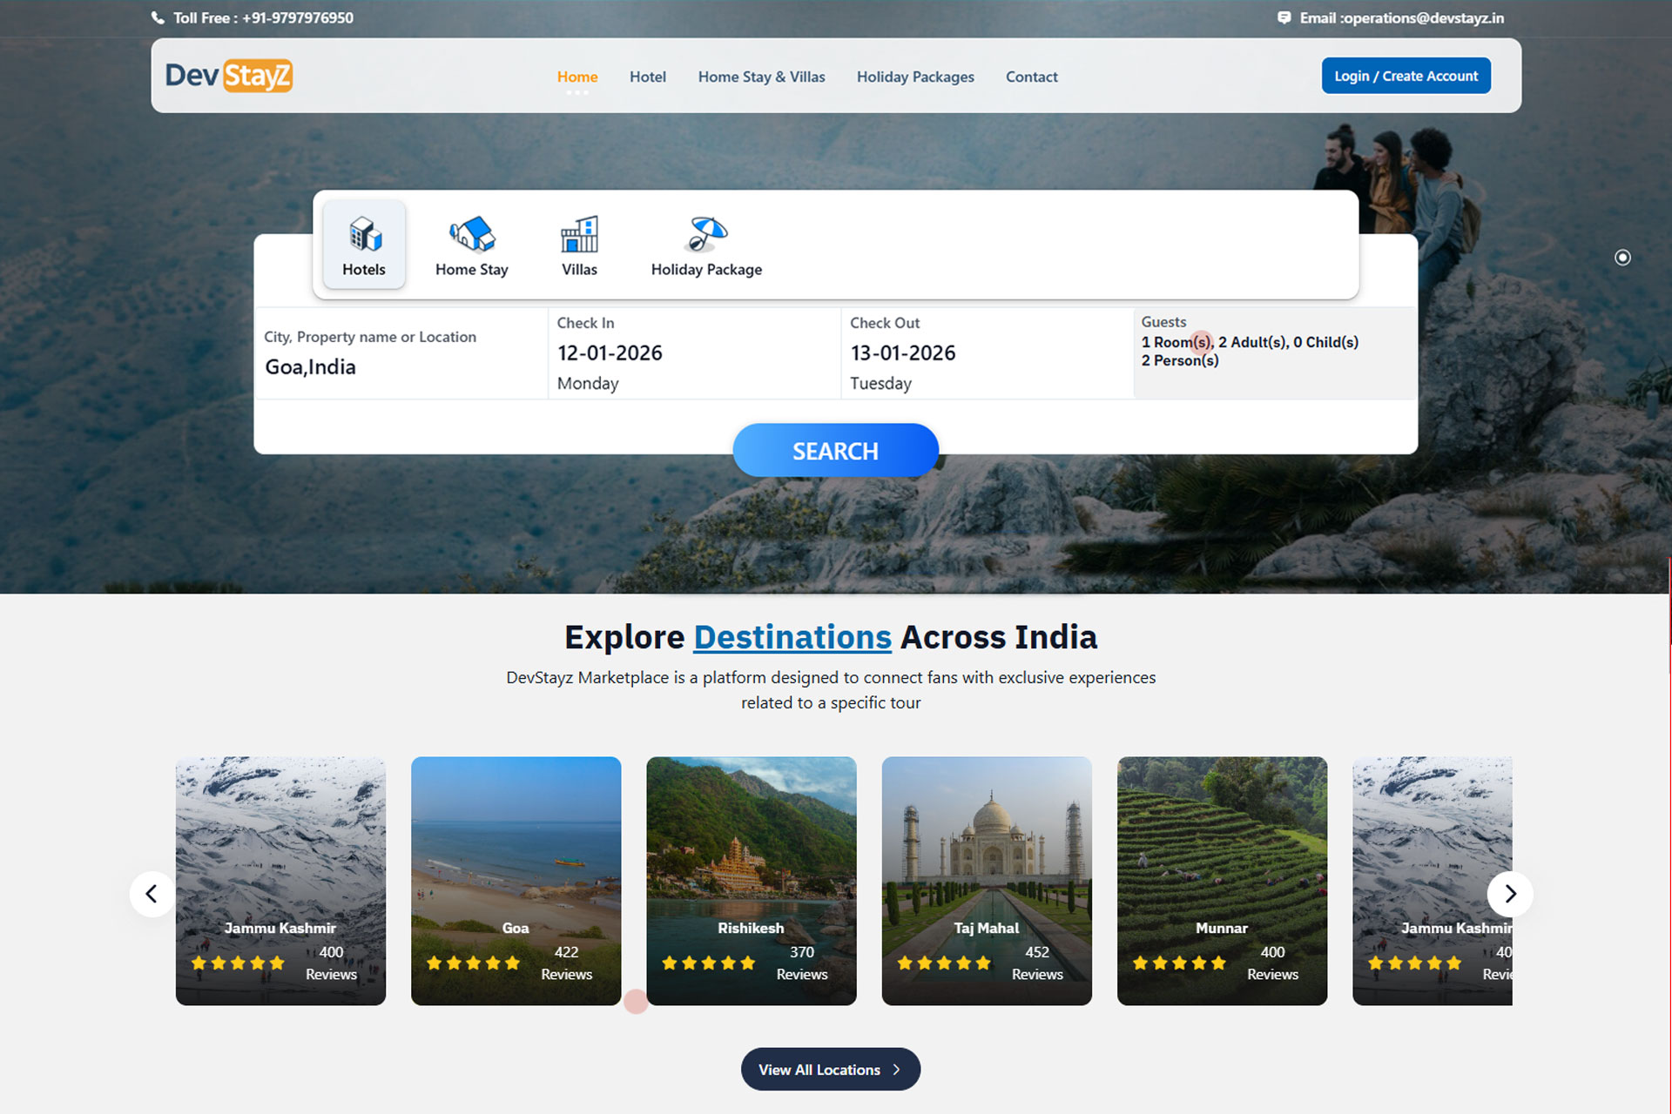Open the Hotel nav menu
1672x1114 pixels.
coord(647,77)
